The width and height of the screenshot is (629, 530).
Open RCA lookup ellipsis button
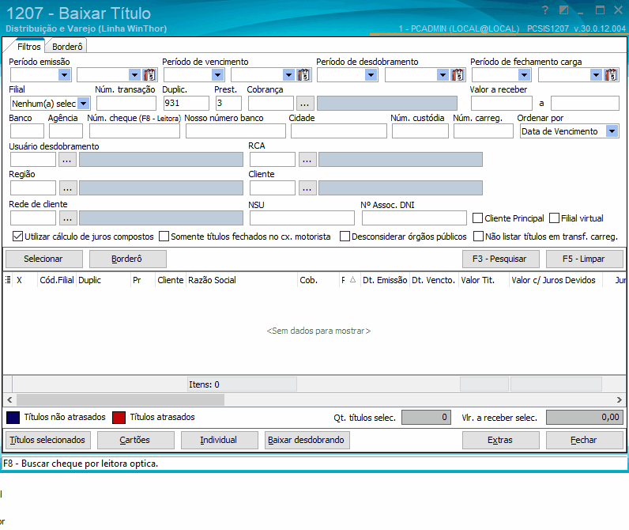[x=307, y=160]
